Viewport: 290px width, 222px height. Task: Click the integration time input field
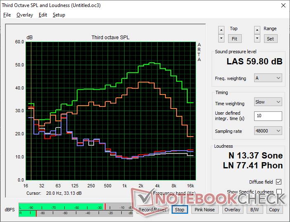[268, 116]
